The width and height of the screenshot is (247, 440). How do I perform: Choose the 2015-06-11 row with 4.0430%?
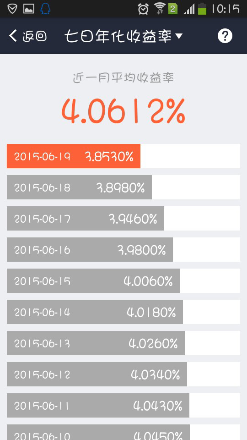click(123, 405)
